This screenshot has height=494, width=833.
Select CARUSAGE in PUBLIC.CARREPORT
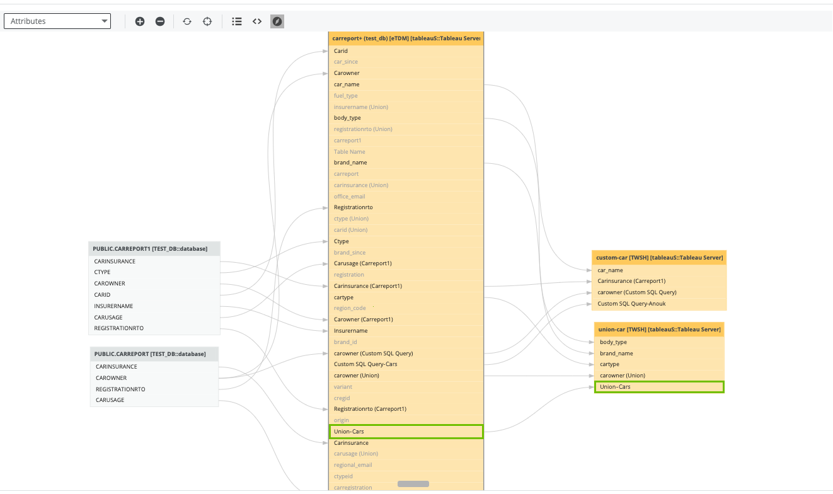[154, 400]
